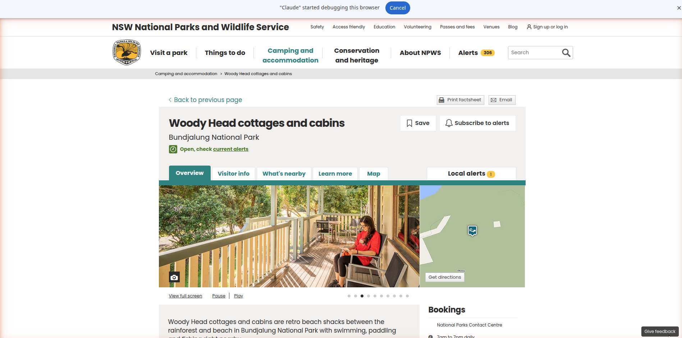Viewport: 682px width, 338px height.
Task: Select the first carousel dot
Action: coord(349,296)
